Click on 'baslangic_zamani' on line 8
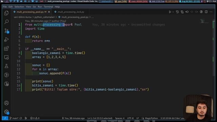The image size is (217, 122). [x=46, y=53]
